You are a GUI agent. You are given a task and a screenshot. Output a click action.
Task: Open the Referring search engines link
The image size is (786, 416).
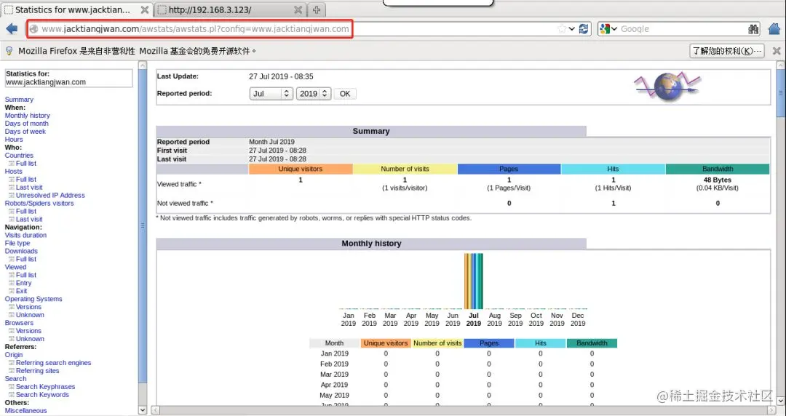tap(54, 364)
